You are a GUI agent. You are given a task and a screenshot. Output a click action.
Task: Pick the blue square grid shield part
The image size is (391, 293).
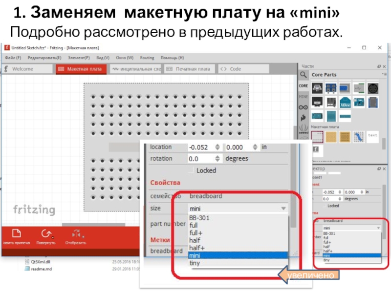pos(331,116)
